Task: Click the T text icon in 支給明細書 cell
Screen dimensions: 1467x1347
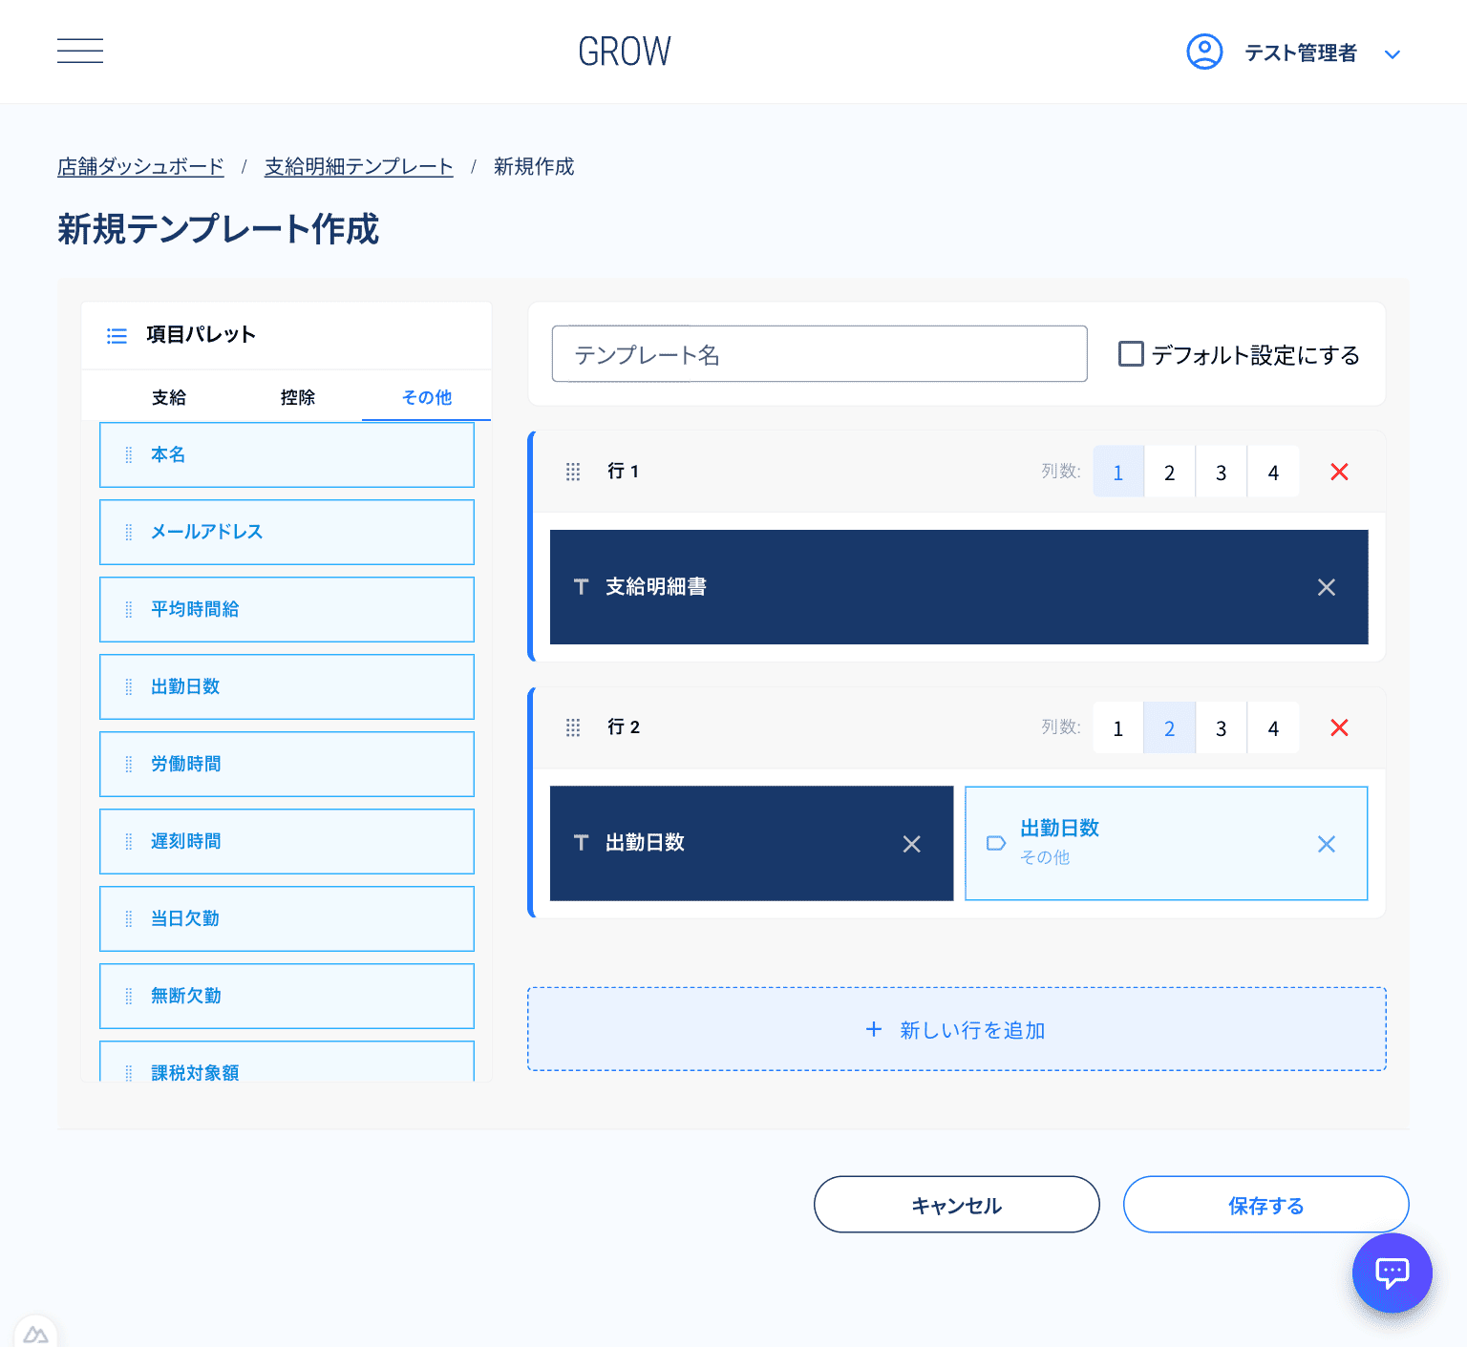Action: 581,587
